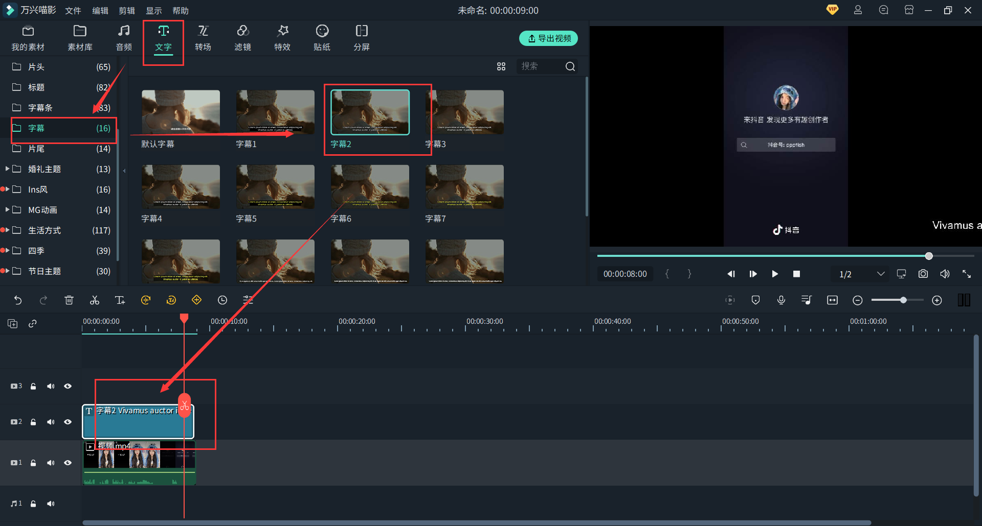Viewport: 982px width, 526px height.
Task: Expand the 婚礼主题 folder
Action: pos(7,169)
